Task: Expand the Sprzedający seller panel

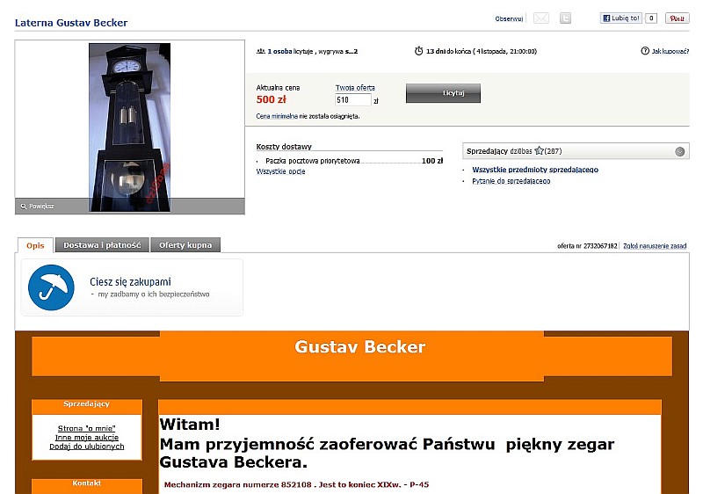Action: [679, 151]
